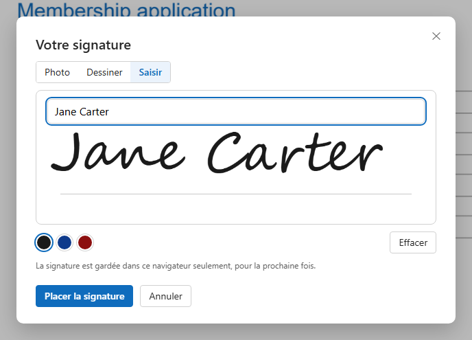The image size is (472, 340).
Task: Click the Membership application heading behind dialog
Action: pos(126,10)
